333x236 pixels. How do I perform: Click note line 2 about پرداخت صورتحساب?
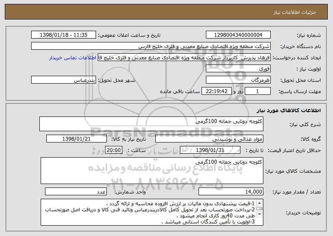pyautogui.click(x=150, y=213)
